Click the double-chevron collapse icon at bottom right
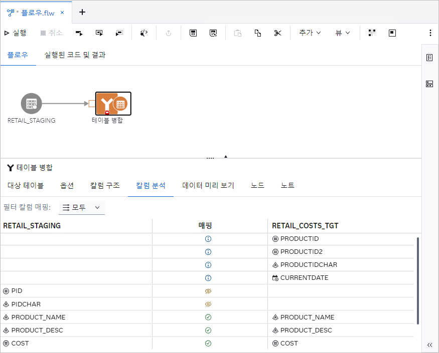 coord(430,345)
